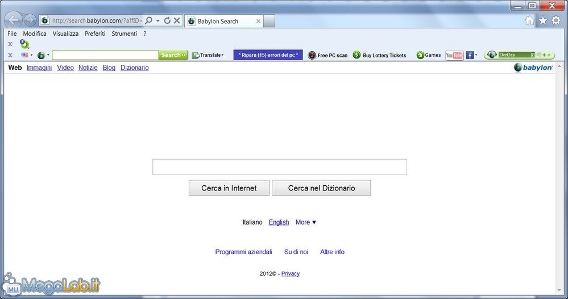The width and height of the screenshot is (568, 299).
Task: Open the ? help menu
Action: (145, 34)
